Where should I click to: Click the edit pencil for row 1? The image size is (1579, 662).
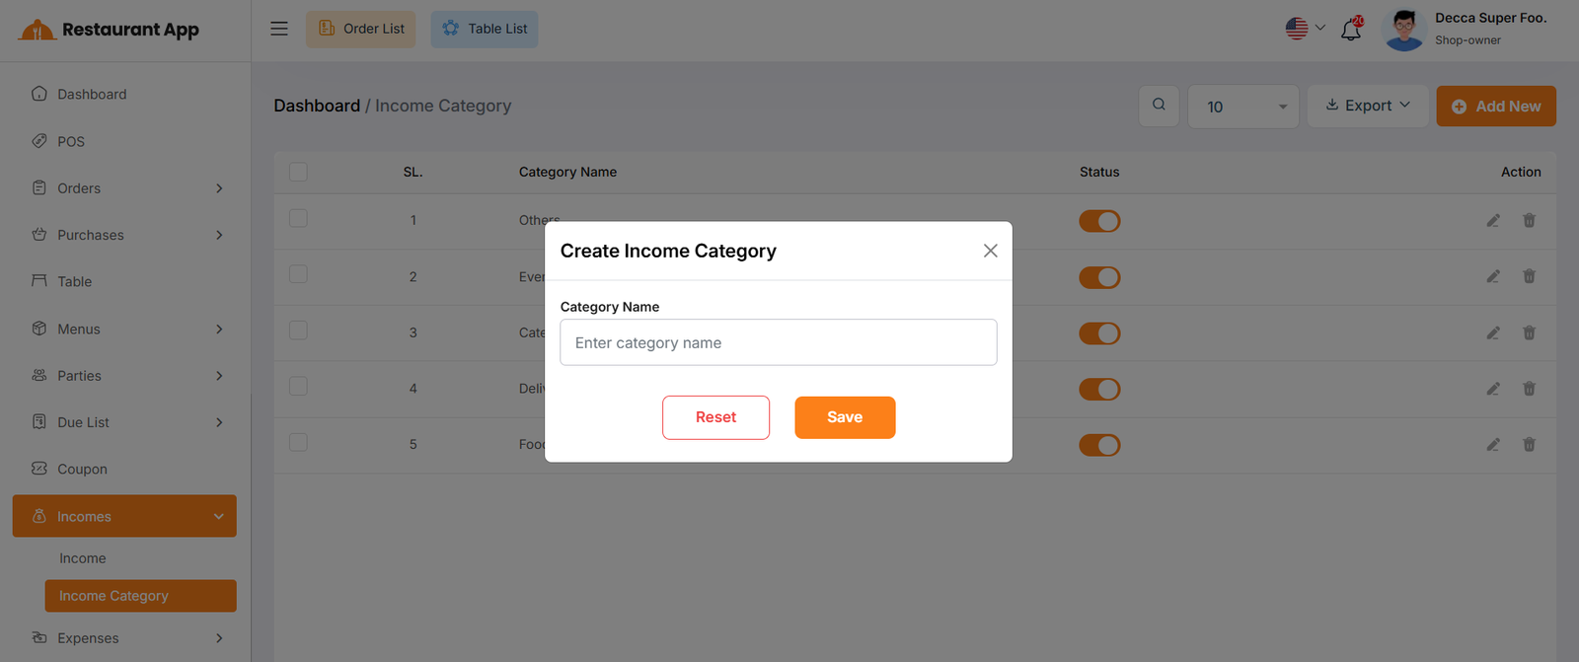pyautogui.click(x=1493, y=221)
